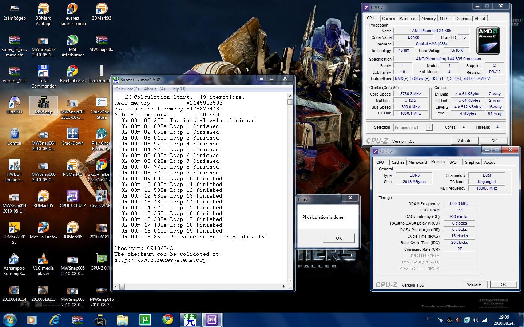Open Graphics tab in upper CPU-Z window

[x=463, y=19]
